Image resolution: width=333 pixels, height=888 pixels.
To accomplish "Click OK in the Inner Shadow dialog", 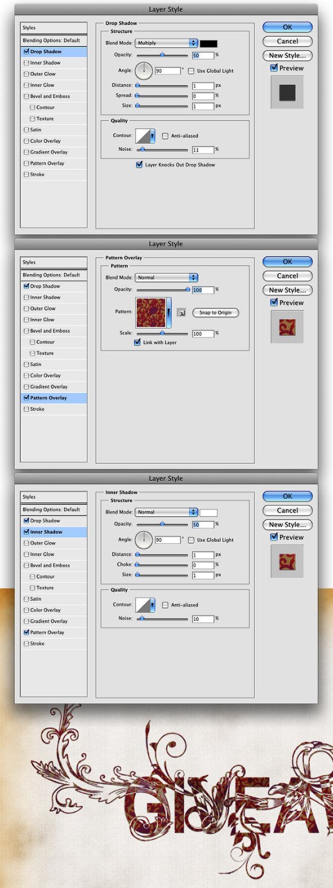I will tap(288, 496).
